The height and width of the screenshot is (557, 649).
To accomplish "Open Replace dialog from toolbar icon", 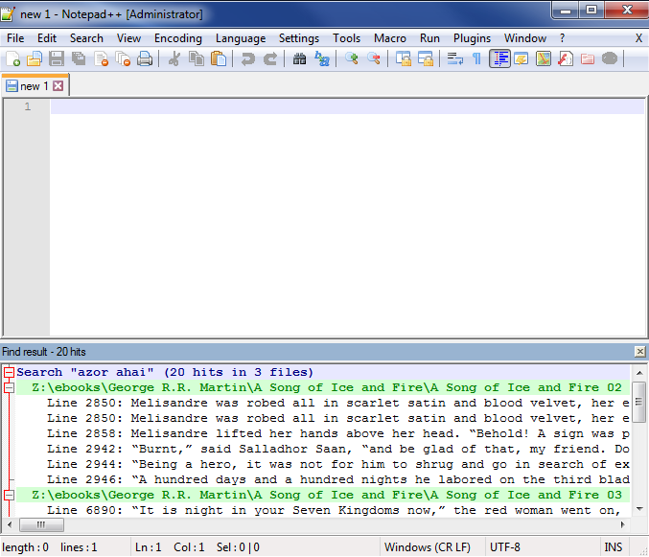I will (321, 58).
